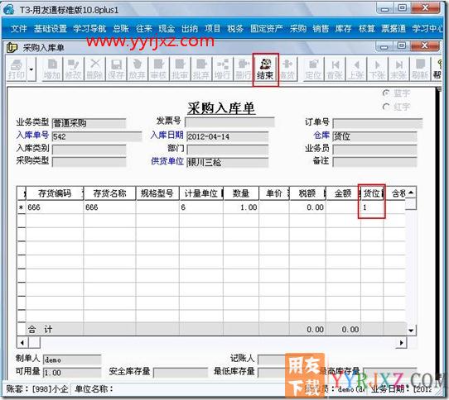Open the 文件 menu
The width and height of the screenshot is (449, 400).
[x=18, y=29]
